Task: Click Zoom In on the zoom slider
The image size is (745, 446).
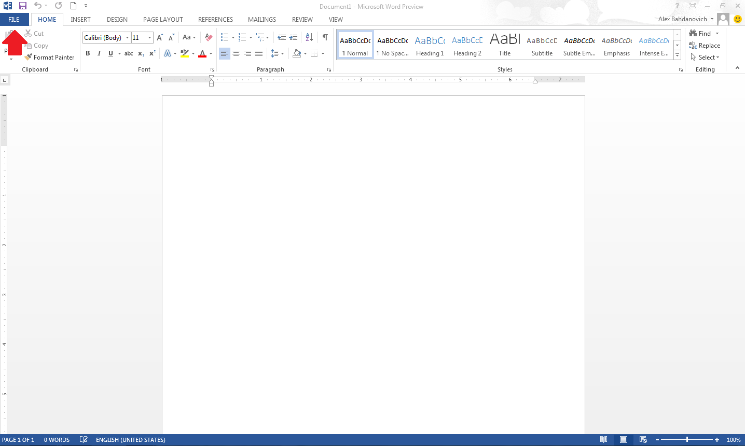Action: pyautogui.click(x=717, y=439)
